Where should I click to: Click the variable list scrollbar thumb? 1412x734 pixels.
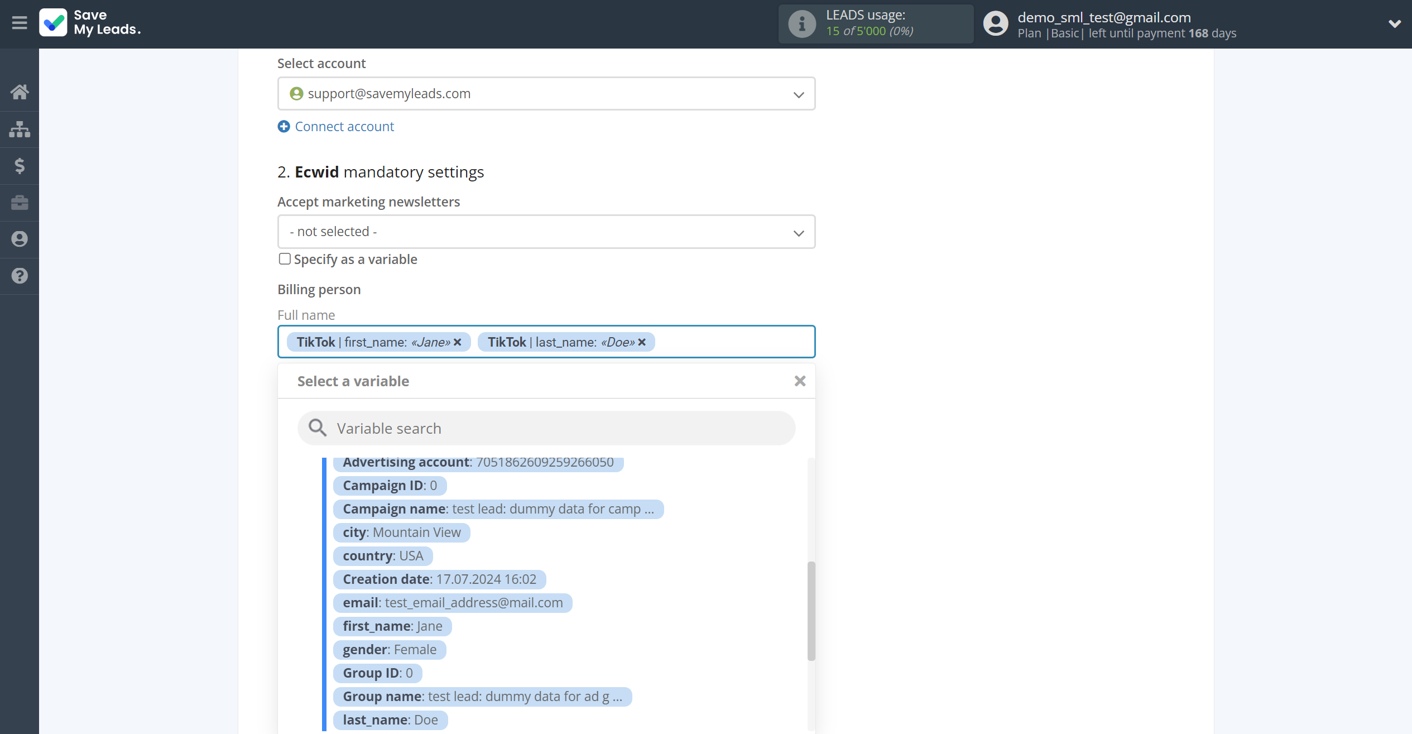[811, 611]
